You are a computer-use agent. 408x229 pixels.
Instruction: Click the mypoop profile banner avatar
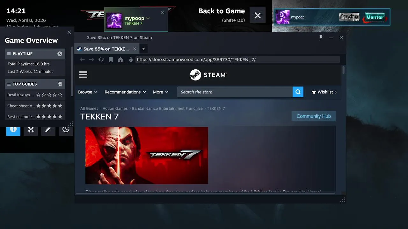pyautogui.click(x=283, y=17)
